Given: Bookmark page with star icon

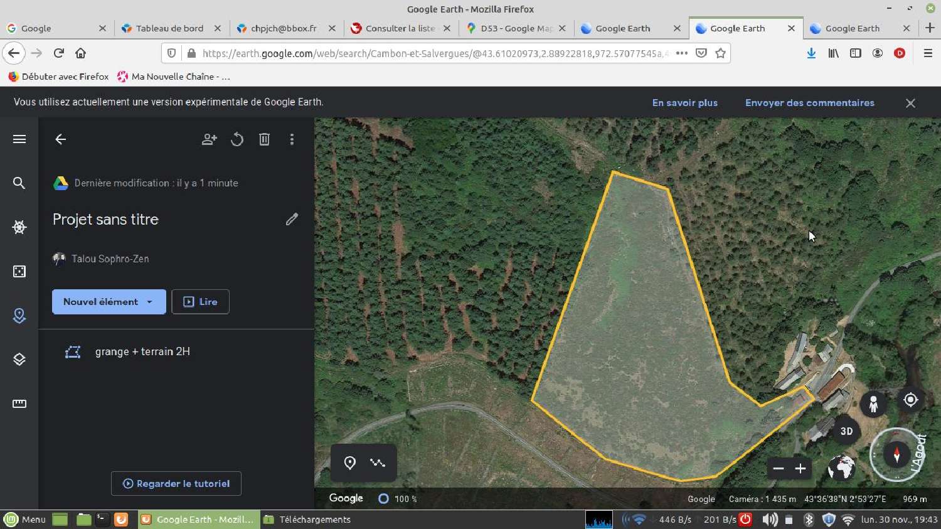Looking at the screenshot, I should coord(721,53).
